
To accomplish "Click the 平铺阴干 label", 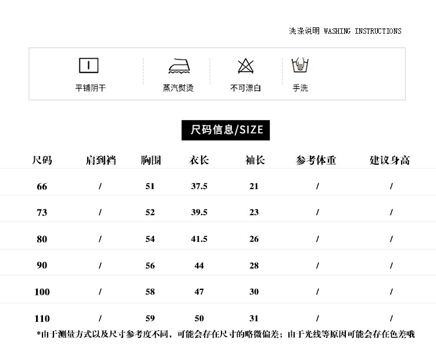I will [91, 88].
